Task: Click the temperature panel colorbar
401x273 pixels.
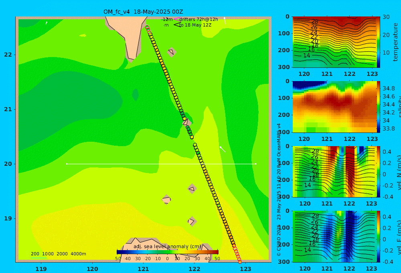Action: 379,42
